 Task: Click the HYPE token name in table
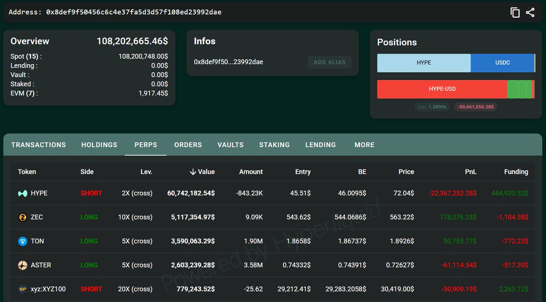pos(39,193)
